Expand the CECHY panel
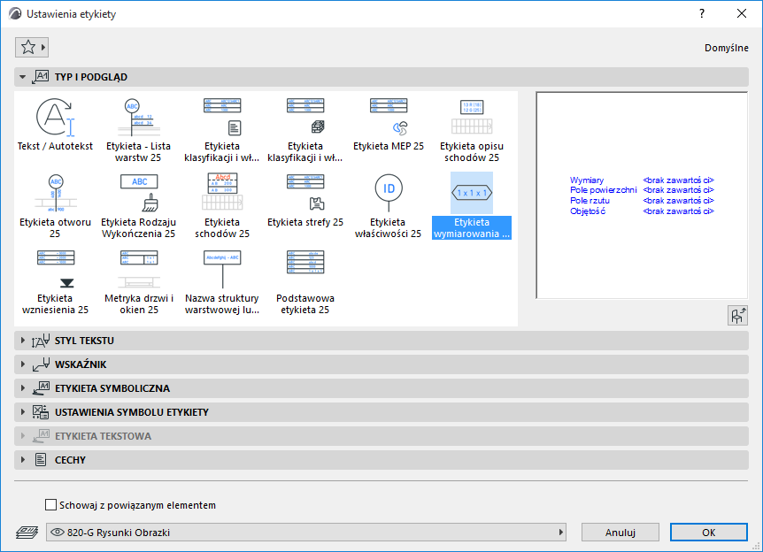 [x=22, y=460]
